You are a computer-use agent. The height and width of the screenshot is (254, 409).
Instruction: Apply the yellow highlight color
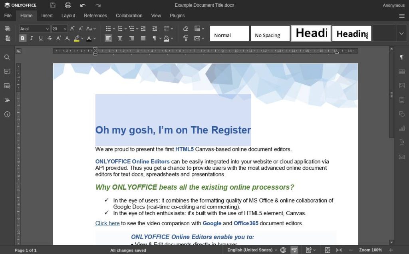point(76,38)
